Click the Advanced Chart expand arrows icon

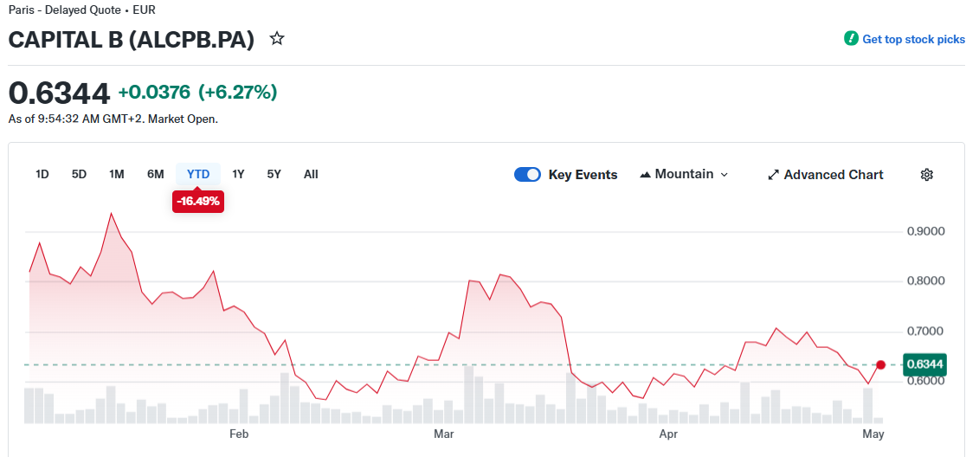[x=774, y=175]
